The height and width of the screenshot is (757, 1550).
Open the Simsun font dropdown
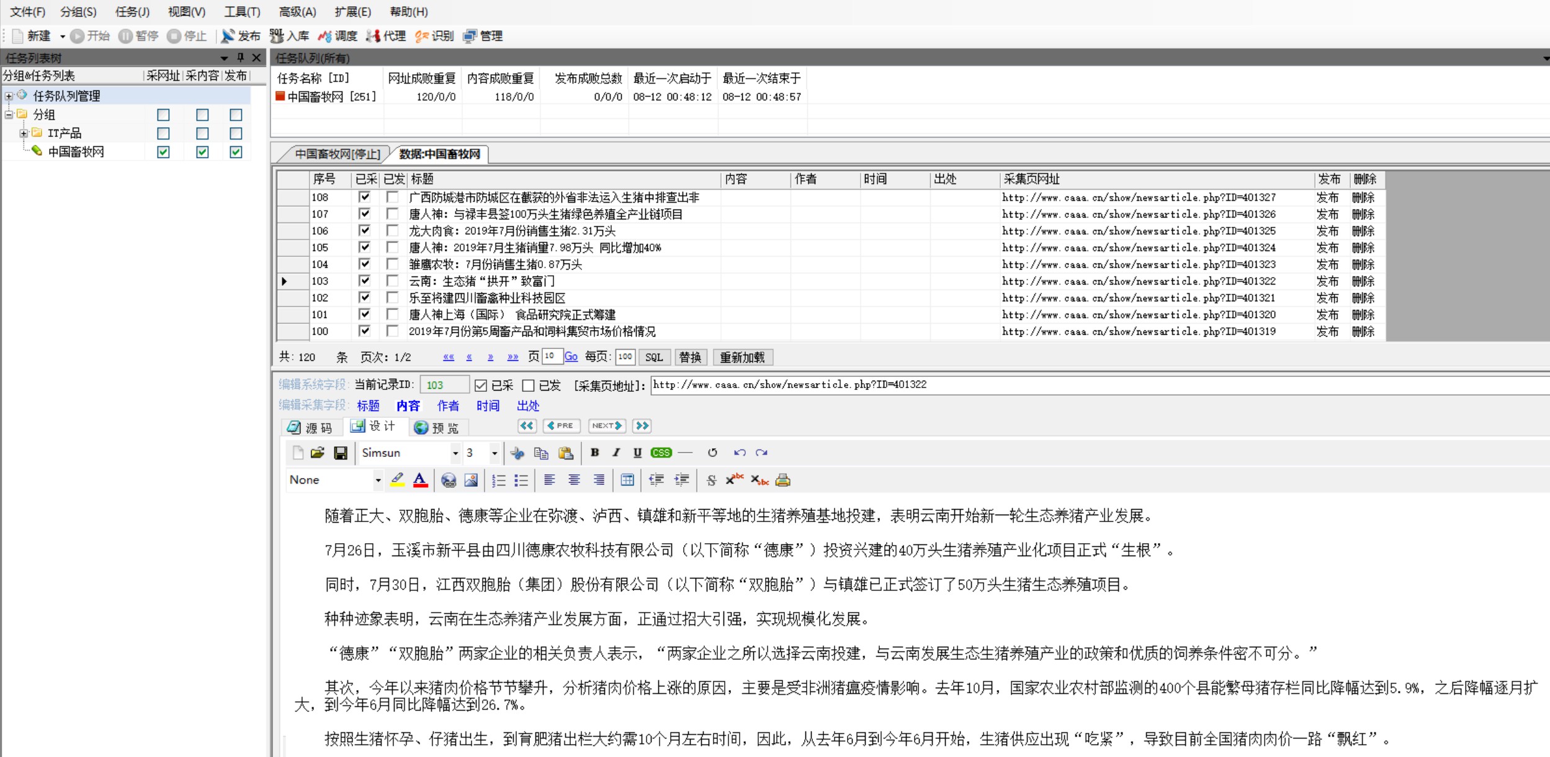pyautogui.click(x=455, y=453)
